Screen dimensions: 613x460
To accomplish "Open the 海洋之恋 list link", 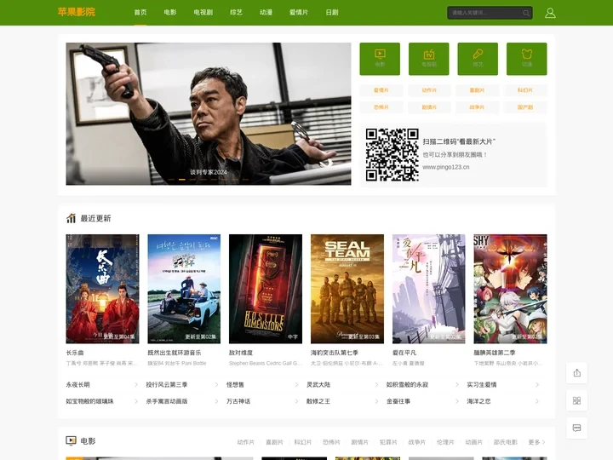I will pyautogui.click(x=478, y=401).
